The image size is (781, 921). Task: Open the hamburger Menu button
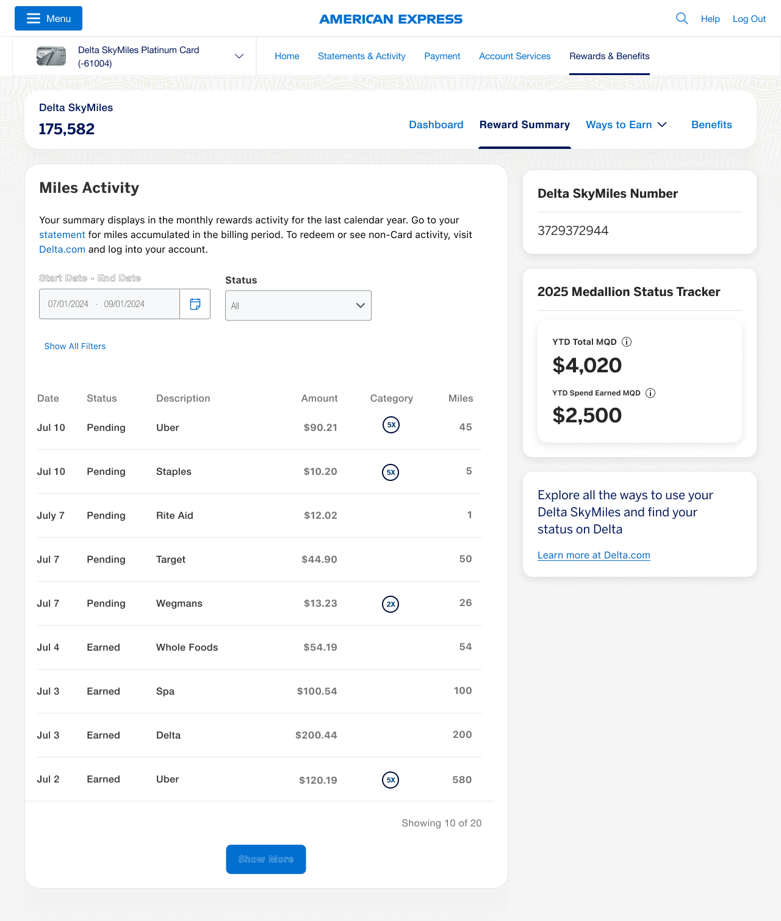[x=48, y=18]
